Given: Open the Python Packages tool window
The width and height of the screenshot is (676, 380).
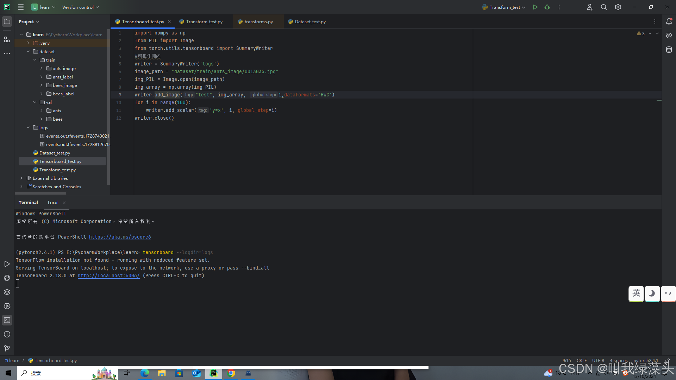Looking at the screenshot, I should pos(7,292).
